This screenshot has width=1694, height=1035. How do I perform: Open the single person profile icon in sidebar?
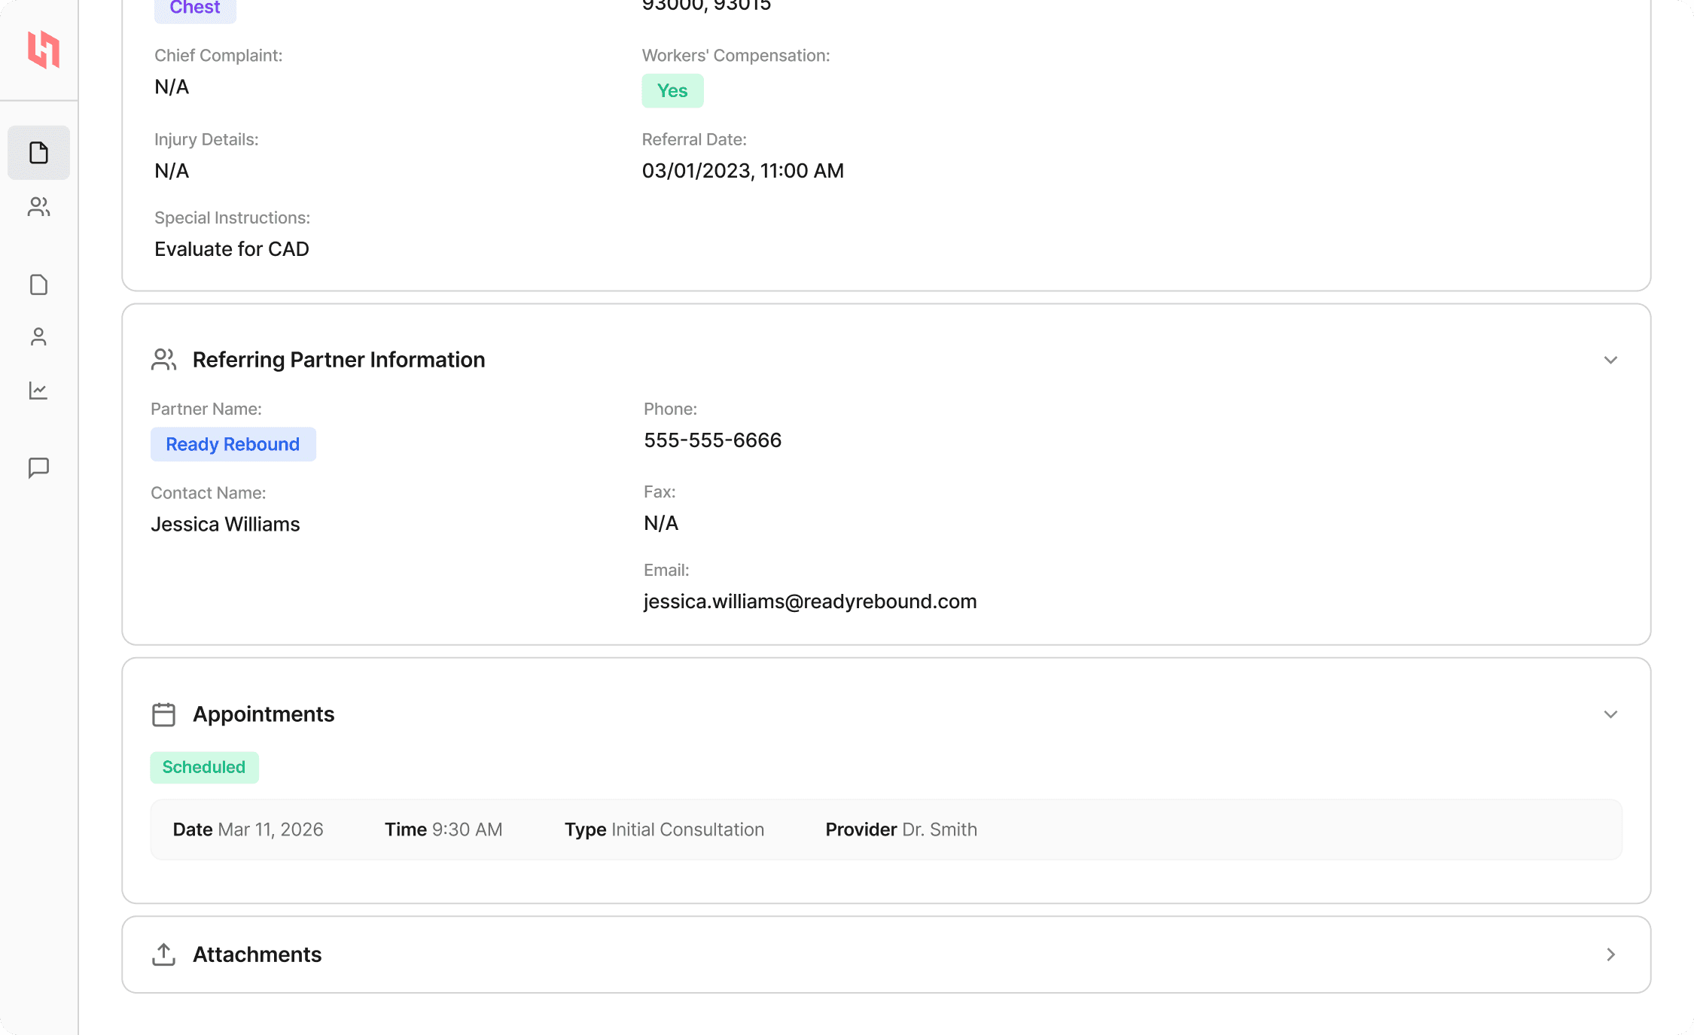(x=38, y=336)
